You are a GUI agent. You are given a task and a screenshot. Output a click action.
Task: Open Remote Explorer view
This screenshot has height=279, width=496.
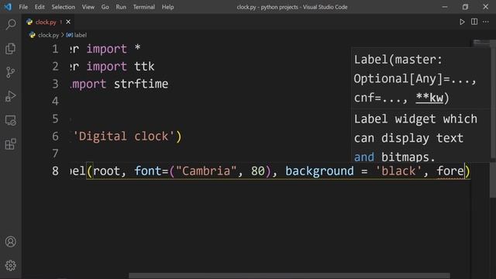tap(10, 120)
